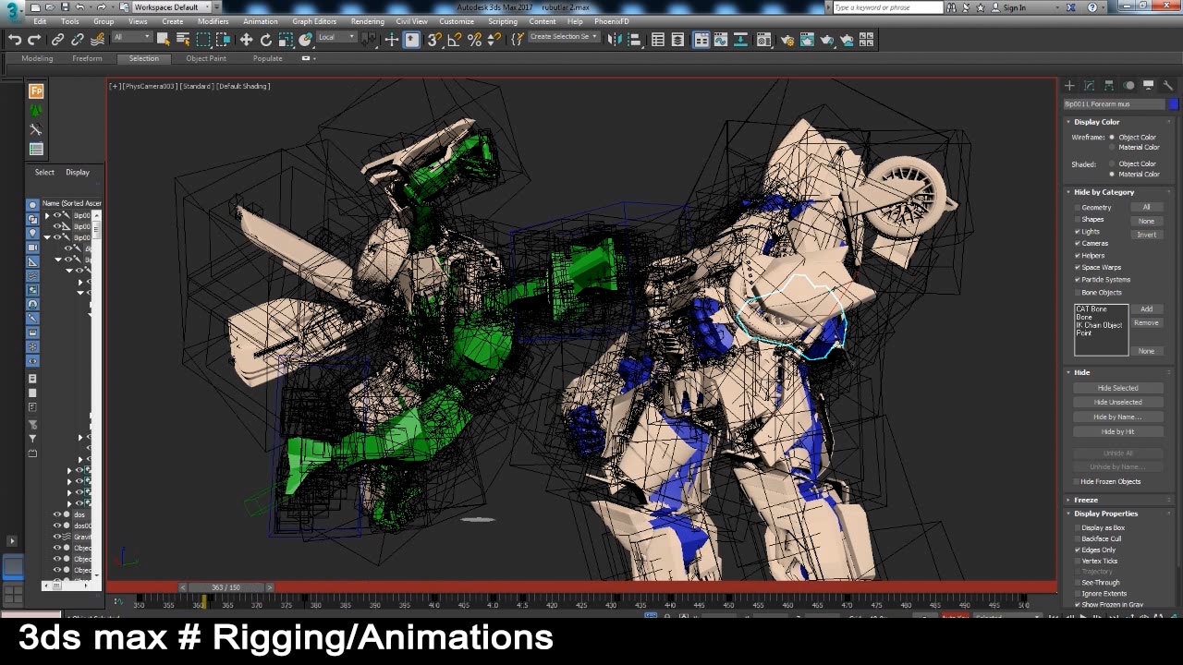
Task: Select Shaded Object Color radio button
Action: point(1112,163)
